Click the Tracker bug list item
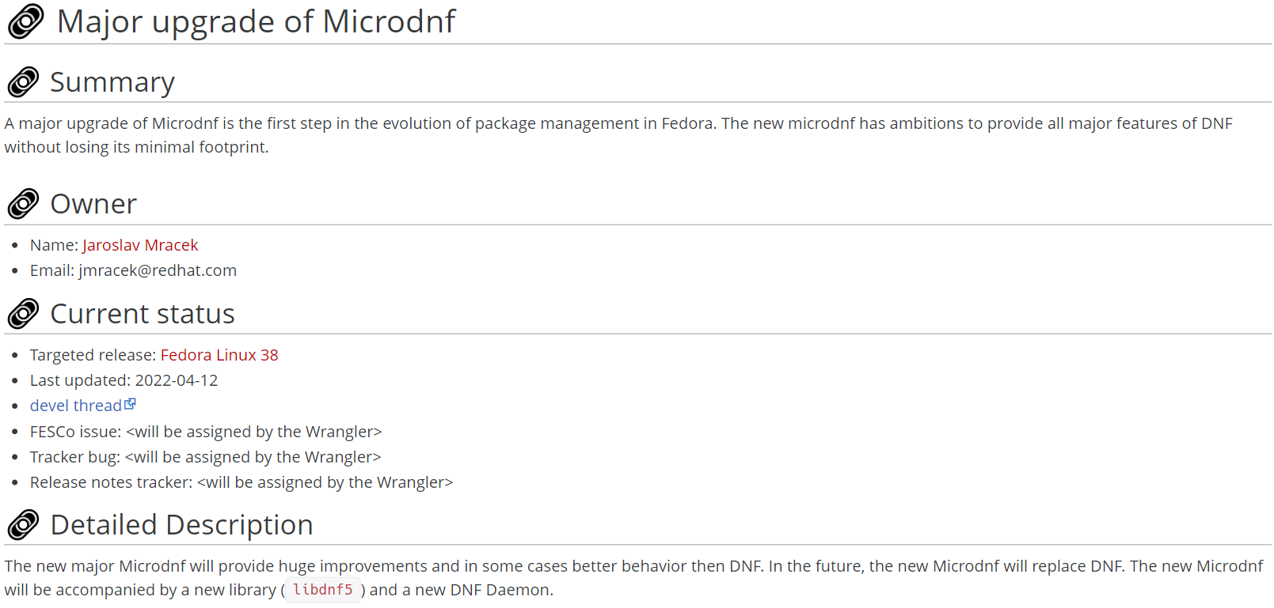 pyautogui.click(x=205, y=457)
